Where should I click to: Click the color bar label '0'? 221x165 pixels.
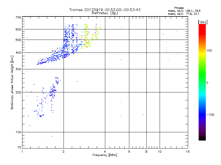point(207,83)
